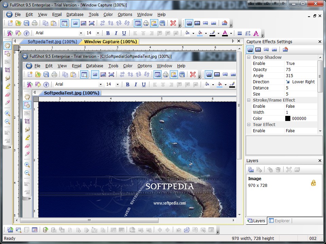Viewport: 326px width, 244px height.
Task: Click the text annotation 'A' icon at far left of formatting toolbar
Action: [x=10, y=33]
